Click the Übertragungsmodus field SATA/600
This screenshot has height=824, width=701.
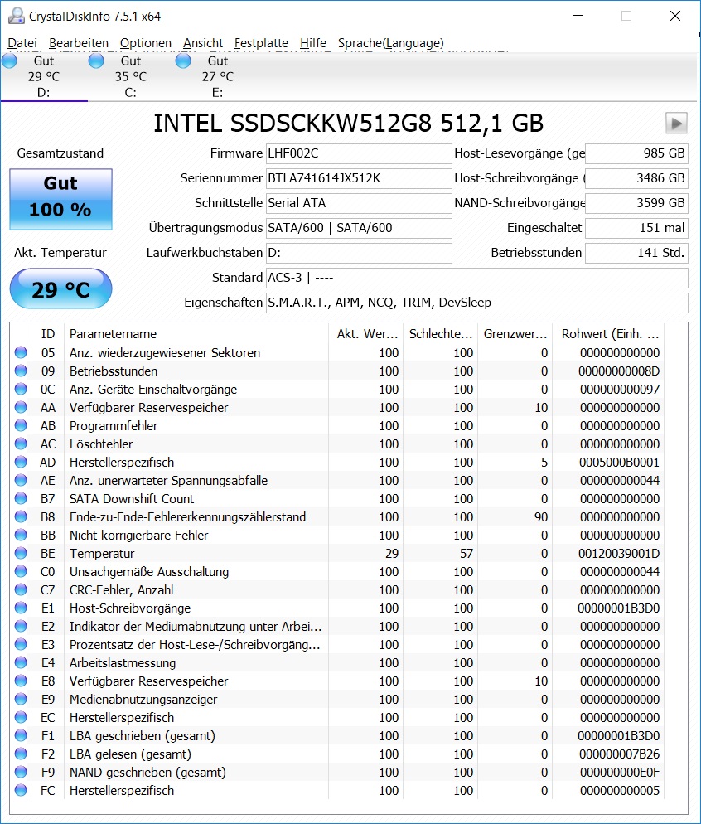tap(359, 228)
